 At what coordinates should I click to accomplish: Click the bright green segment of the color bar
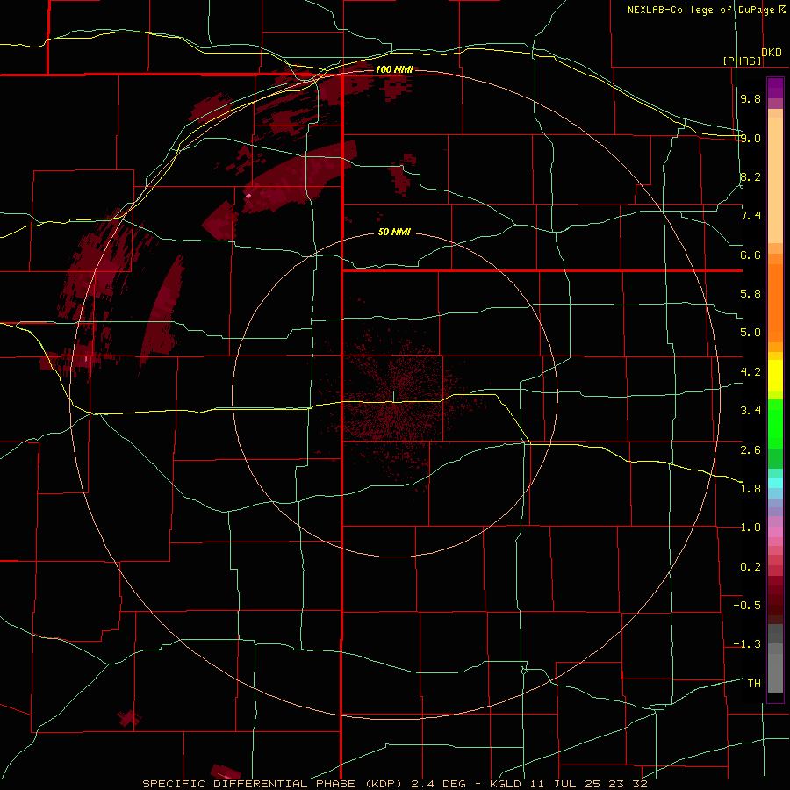click(x=775, y=423)
